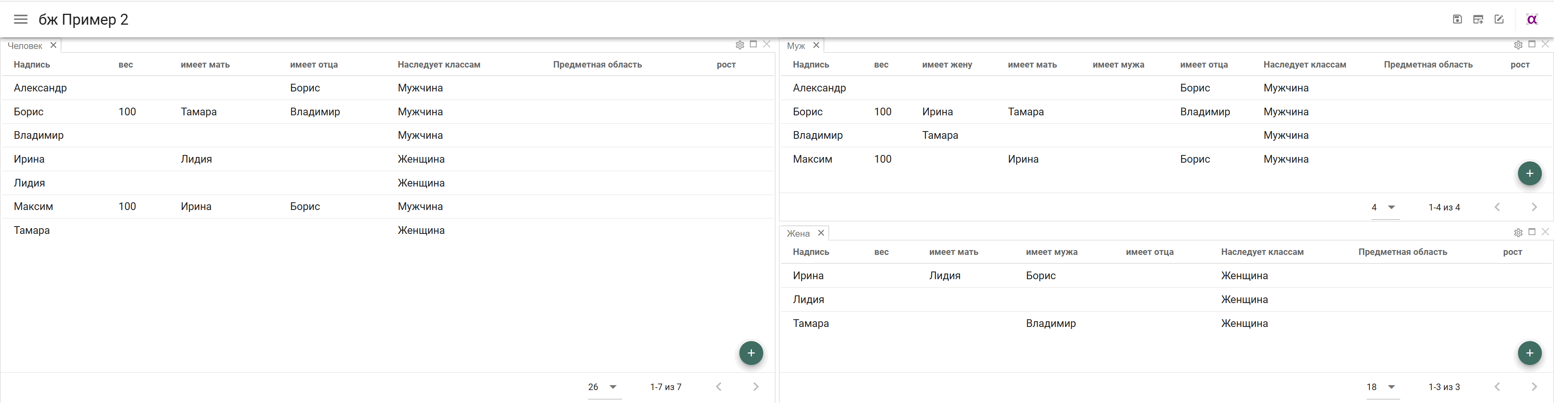This screenshot has width=1554, height=403.
Task: Add a new row in the Жена table
Action: (1530, 353)
